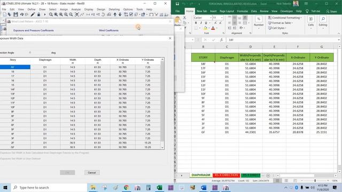Image resolution: width=342 pixels, height=192 pixels.
Task: Click the red font color A swatch
Action: (x=213, y=28)
